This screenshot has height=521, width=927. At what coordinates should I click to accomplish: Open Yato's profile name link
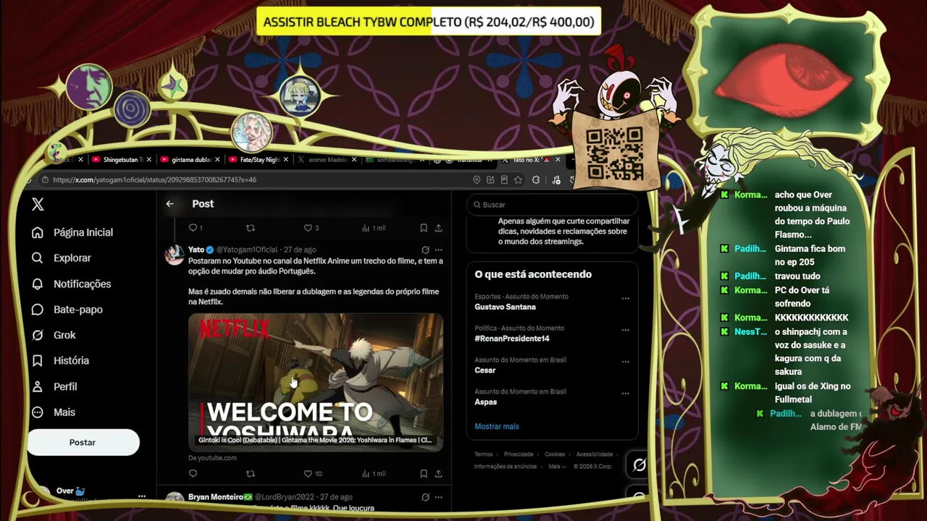pos(196,250)
